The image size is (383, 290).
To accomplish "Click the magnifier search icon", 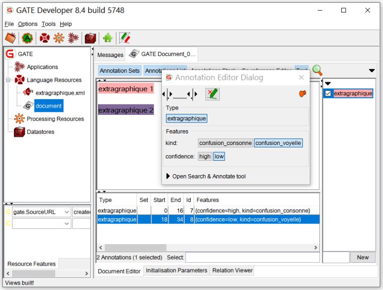I will point(317,70).
